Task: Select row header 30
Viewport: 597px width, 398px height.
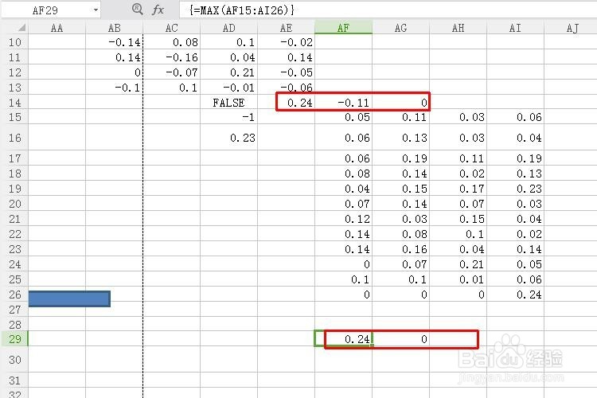Action: point(14,359)
